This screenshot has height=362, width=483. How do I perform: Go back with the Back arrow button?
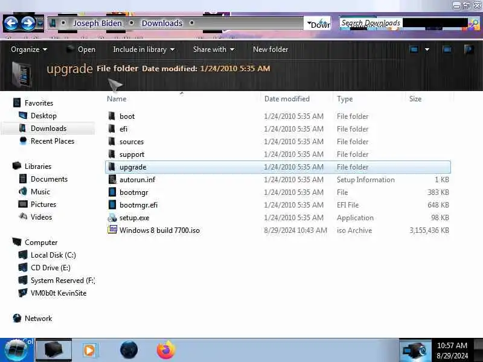[x=11, y=23]
